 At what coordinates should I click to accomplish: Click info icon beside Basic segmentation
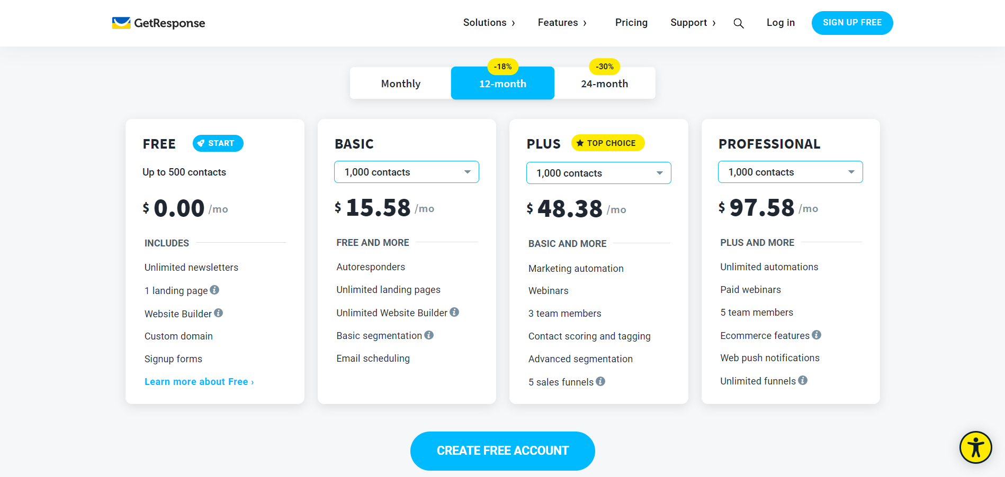coord(429,335)
